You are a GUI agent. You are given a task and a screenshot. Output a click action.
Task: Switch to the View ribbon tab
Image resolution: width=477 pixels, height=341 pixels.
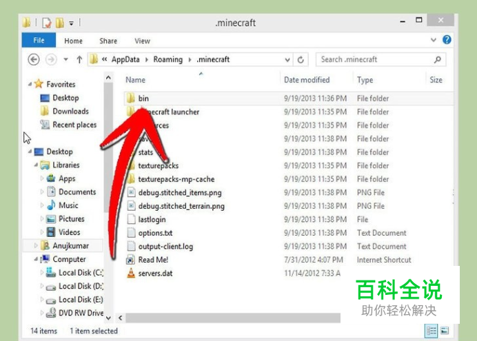click(143, 41)
